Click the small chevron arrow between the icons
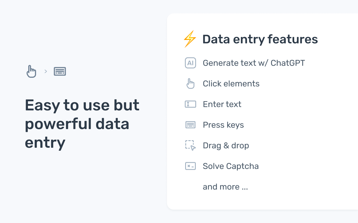The height and width of the screenshot is (223, 358). (46, 71)
